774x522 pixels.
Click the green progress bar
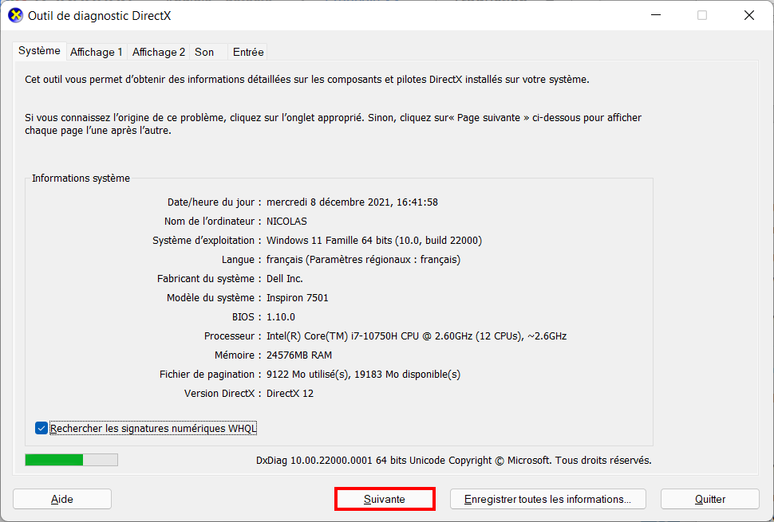tap(72, 460)
